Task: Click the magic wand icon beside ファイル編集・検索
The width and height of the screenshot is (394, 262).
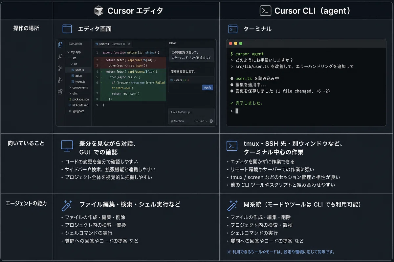Action: point(67,205)
